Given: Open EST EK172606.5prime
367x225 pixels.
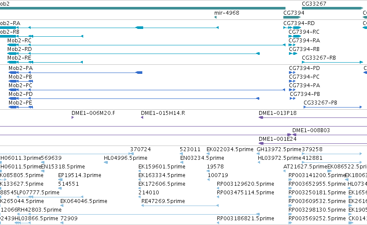Looking at the screenshot, I should point(162,184).
